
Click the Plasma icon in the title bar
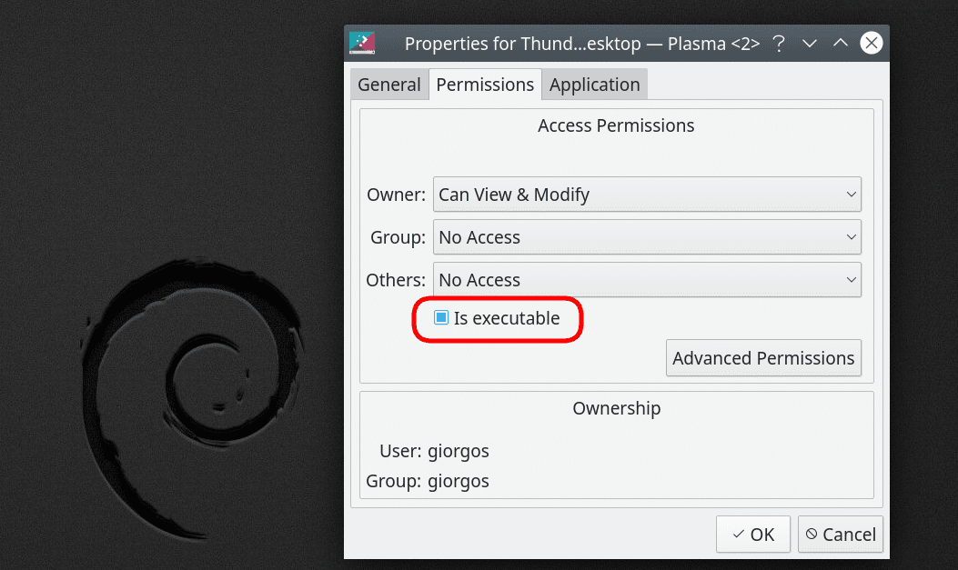tap(362, 43)
